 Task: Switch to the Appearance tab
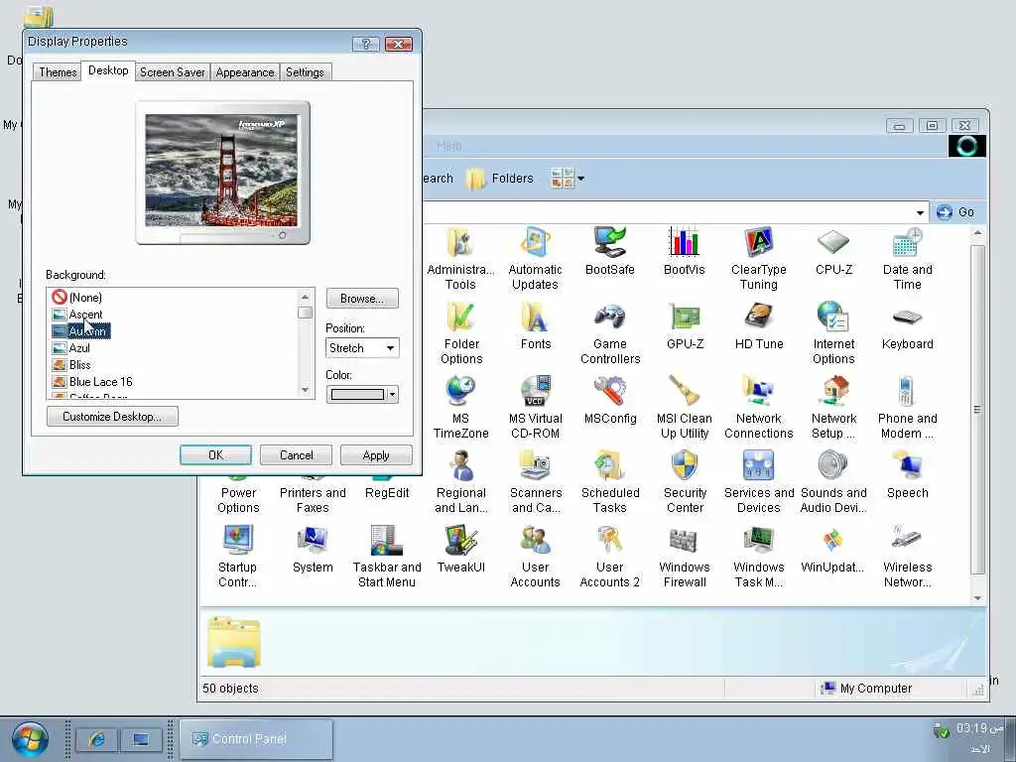click(245, 71)
